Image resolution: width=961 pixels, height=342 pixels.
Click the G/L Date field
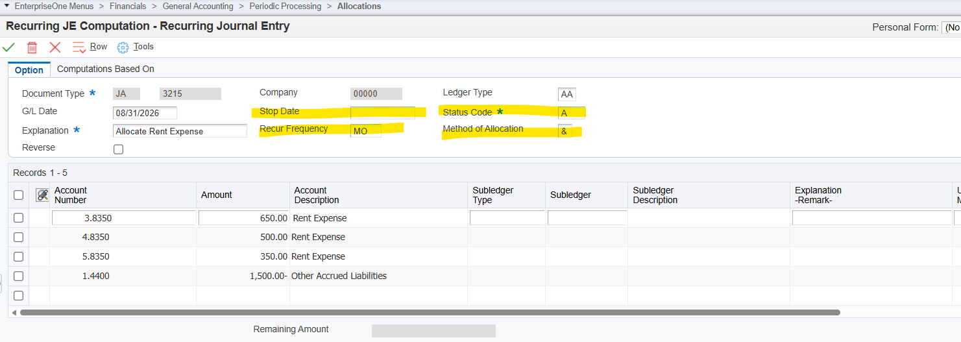(145, 112)
